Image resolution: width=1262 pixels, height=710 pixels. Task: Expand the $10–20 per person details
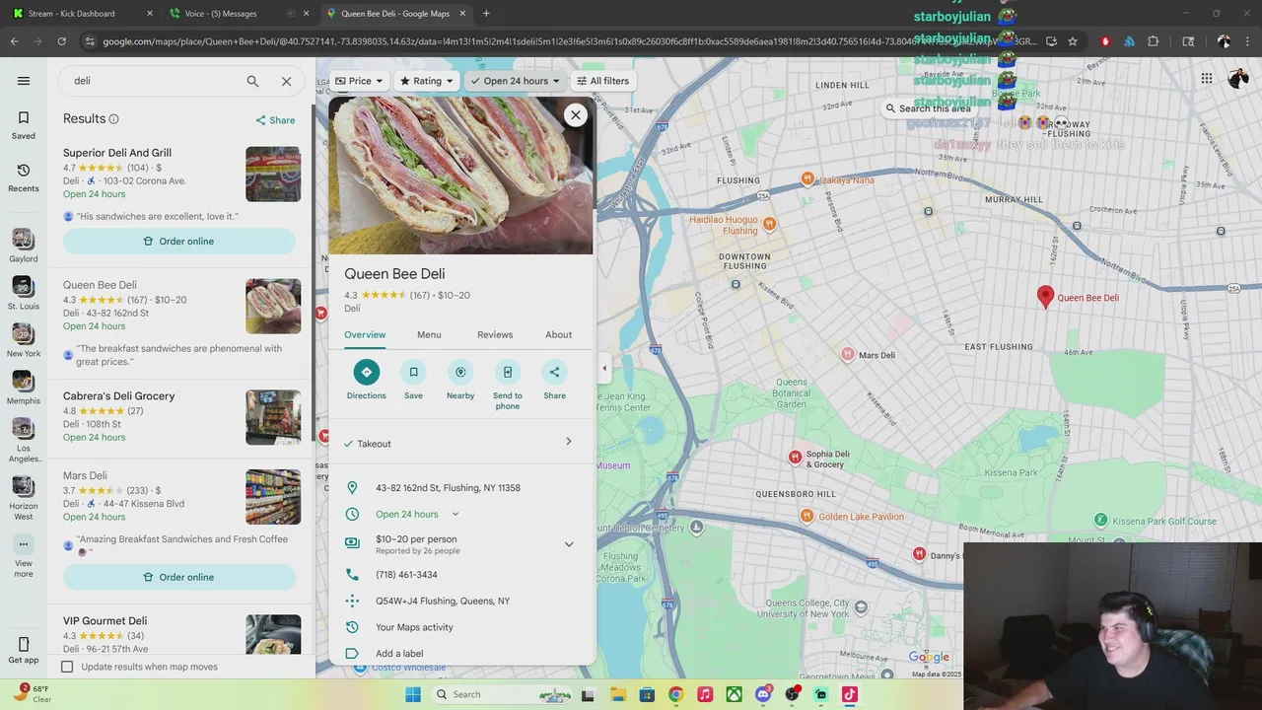pyautogui.click(x=569, y=544)
